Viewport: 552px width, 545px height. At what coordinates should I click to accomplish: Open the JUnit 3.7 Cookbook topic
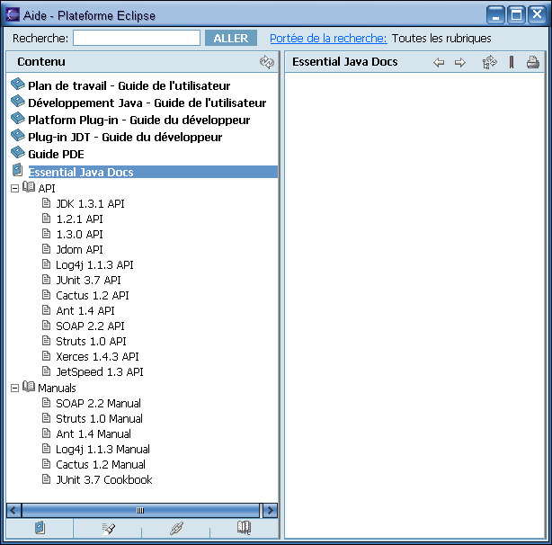(x=103, y=480)
